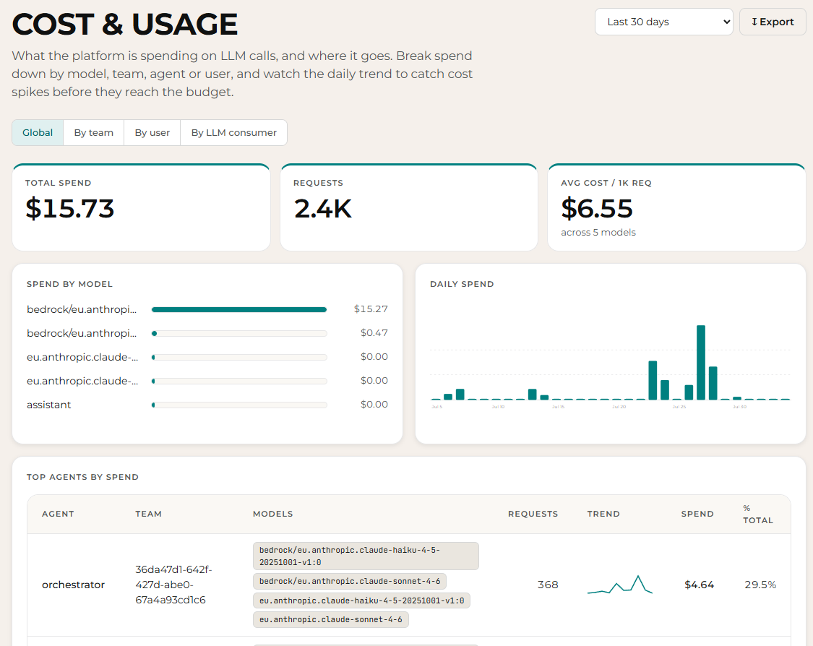The image size is (813, 646).
Task: Click the $0.47 spend bar
Action: 239,333
